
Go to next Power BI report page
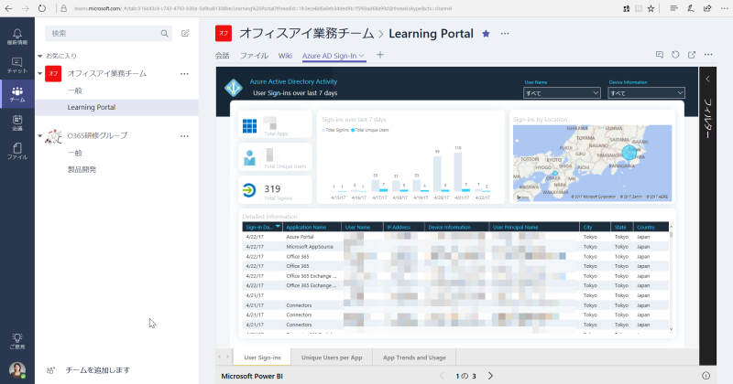490,376
